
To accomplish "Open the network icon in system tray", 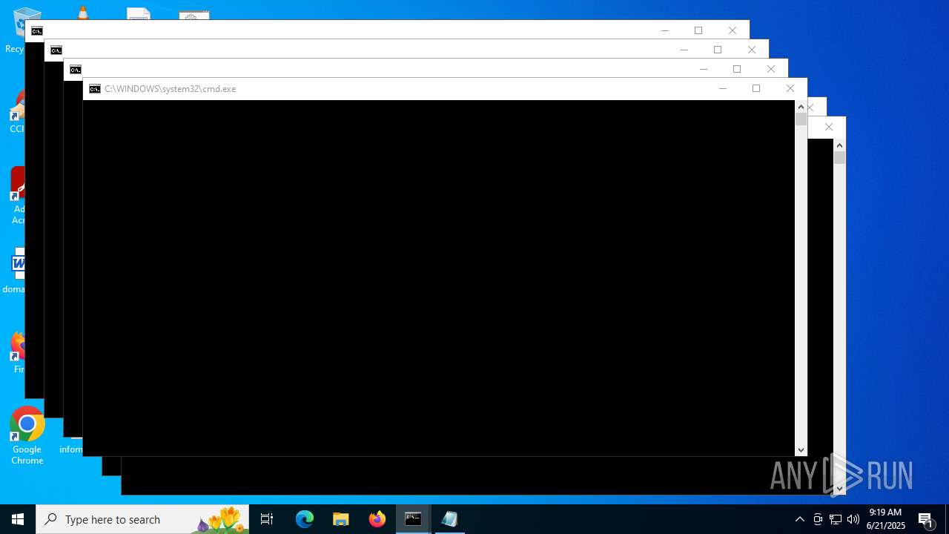I will coord(836,519).
